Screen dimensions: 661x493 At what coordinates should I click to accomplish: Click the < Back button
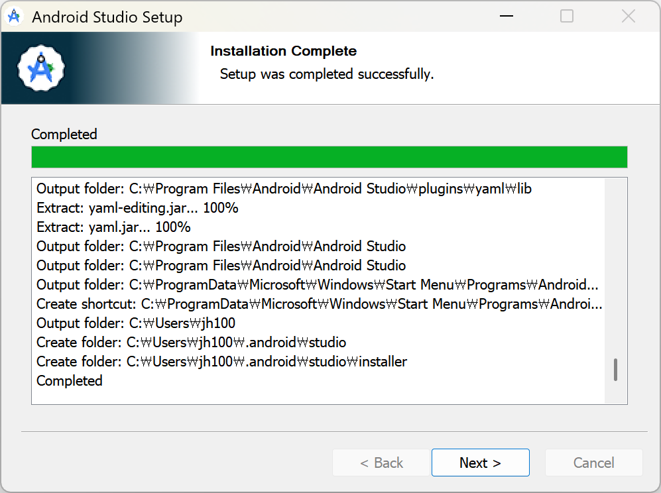tap(381, 463)
